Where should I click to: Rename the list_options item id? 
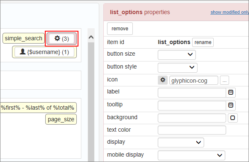click(x=203, y=42)
